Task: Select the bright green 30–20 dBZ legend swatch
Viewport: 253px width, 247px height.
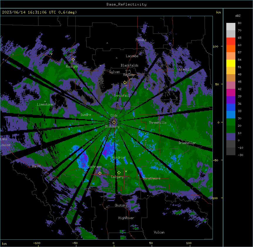Action: (231, 122)
